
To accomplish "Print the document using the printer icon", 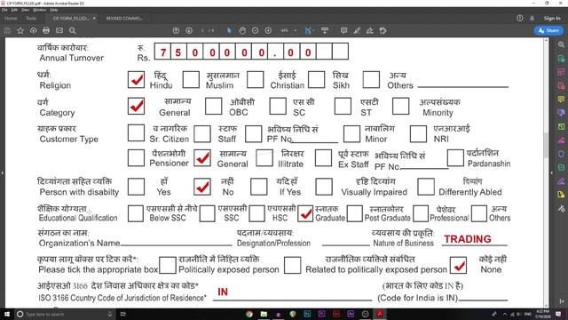I will click(46, 31).
